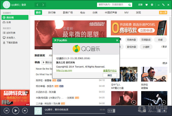Open the settings gear icon
The image size is (172, 116).
click(152, 5)
